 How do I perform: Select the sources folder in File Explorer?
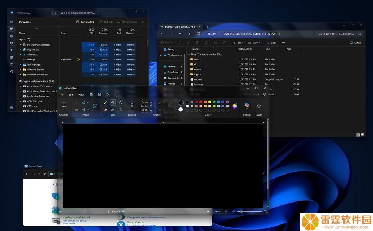197,70
